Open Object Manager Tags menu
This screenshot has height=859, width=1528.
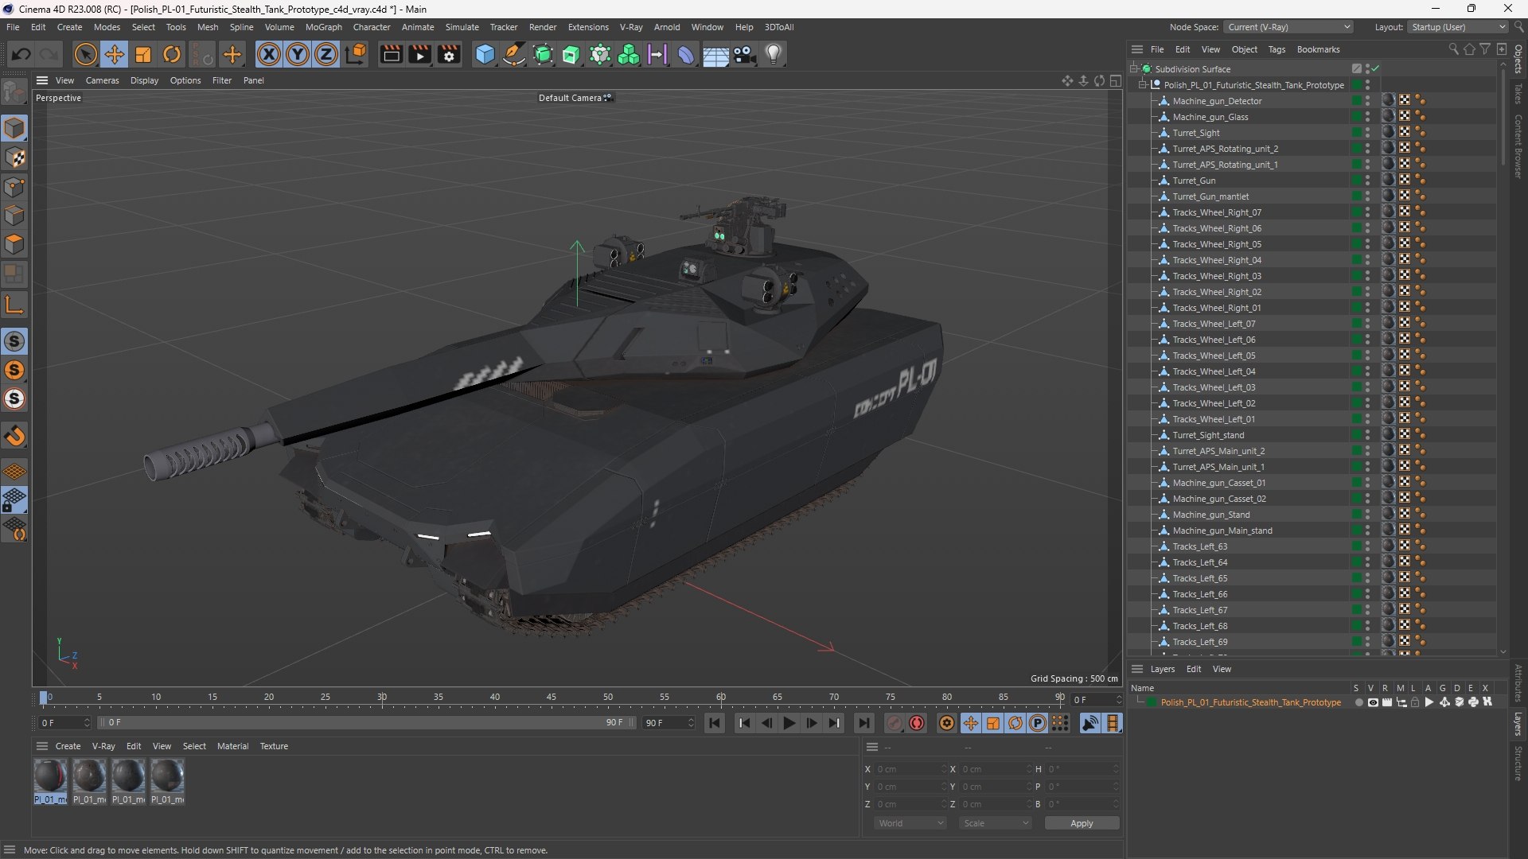(x=1277, y=49)
